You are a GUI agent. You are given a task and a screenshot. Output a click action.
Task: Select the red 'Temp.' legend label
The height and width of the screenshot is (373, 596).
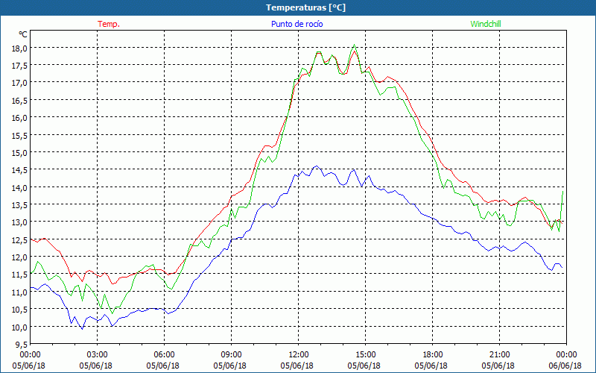pyautogui.click(x=109, y=24)
